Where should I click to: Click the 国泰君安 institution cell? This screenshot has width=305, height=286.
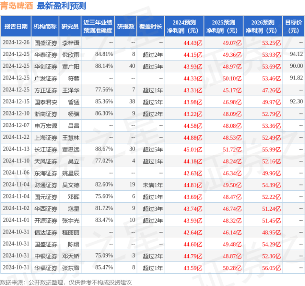click(46, 102)
